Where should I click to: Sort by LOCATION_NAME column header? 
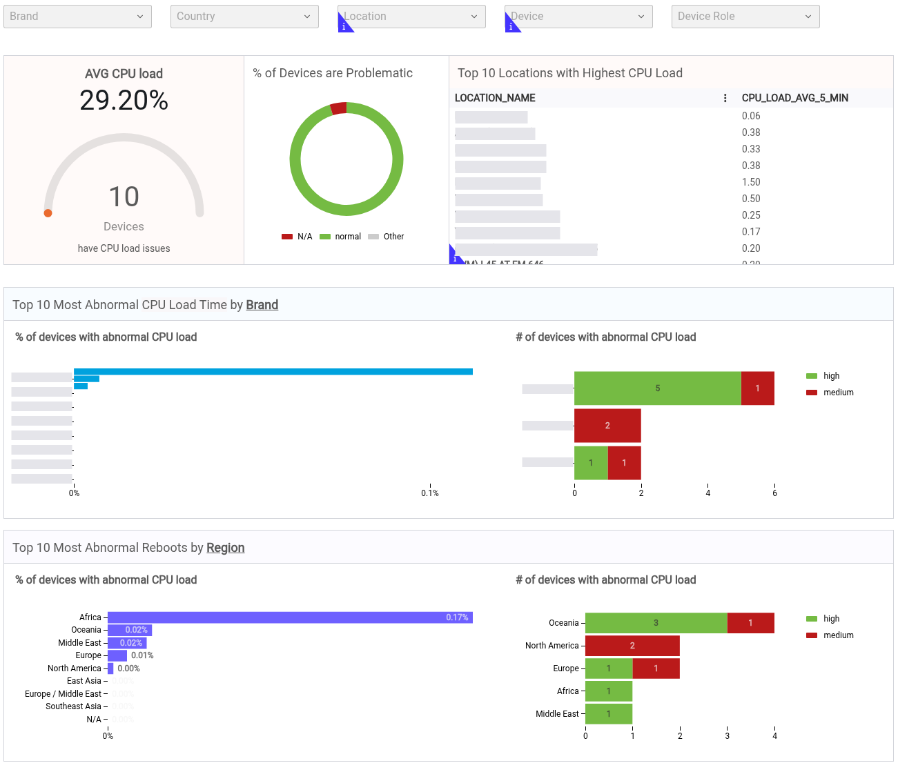[495, 98]
